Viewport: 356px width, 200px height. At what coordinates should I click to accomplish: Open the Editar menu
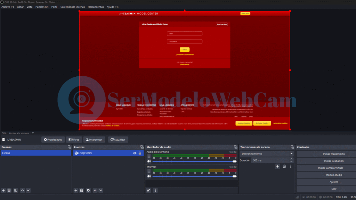[20, 7]
